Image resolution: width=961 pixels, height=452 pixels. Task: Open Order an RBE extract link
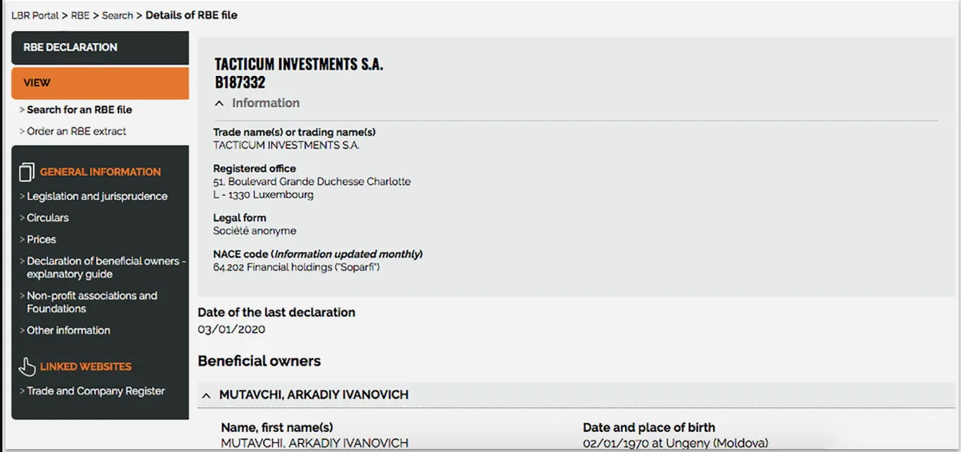click(77, 131)
